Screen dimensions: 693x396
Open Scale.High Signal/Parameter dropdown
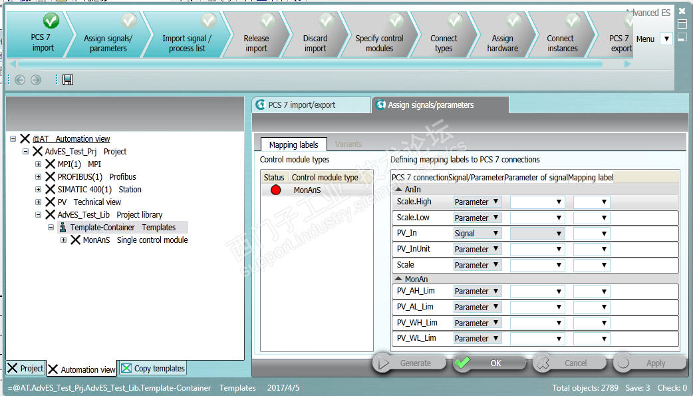[478, 202]
